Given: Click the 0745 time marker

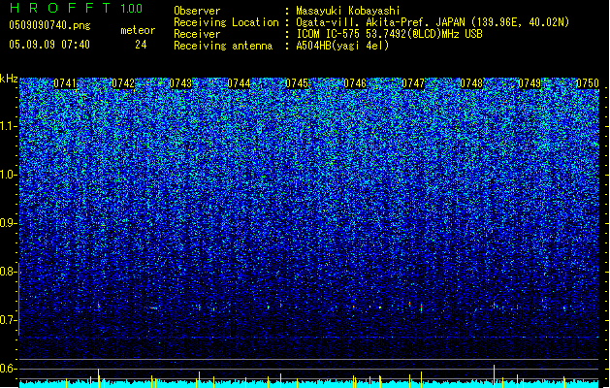Looking at the screenshot, I should 297,83.
